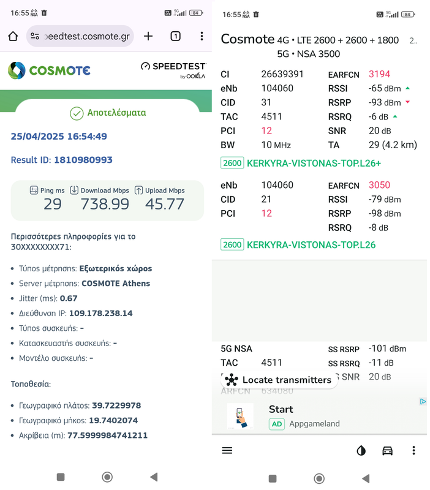Tap the KERKYRA-VISTONAS-TOP.L26+ site name

[x=314, y=164]
